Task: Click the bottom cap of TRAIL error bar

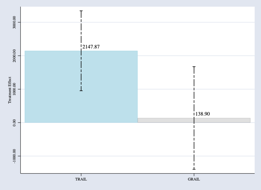Action: (81, 91)
